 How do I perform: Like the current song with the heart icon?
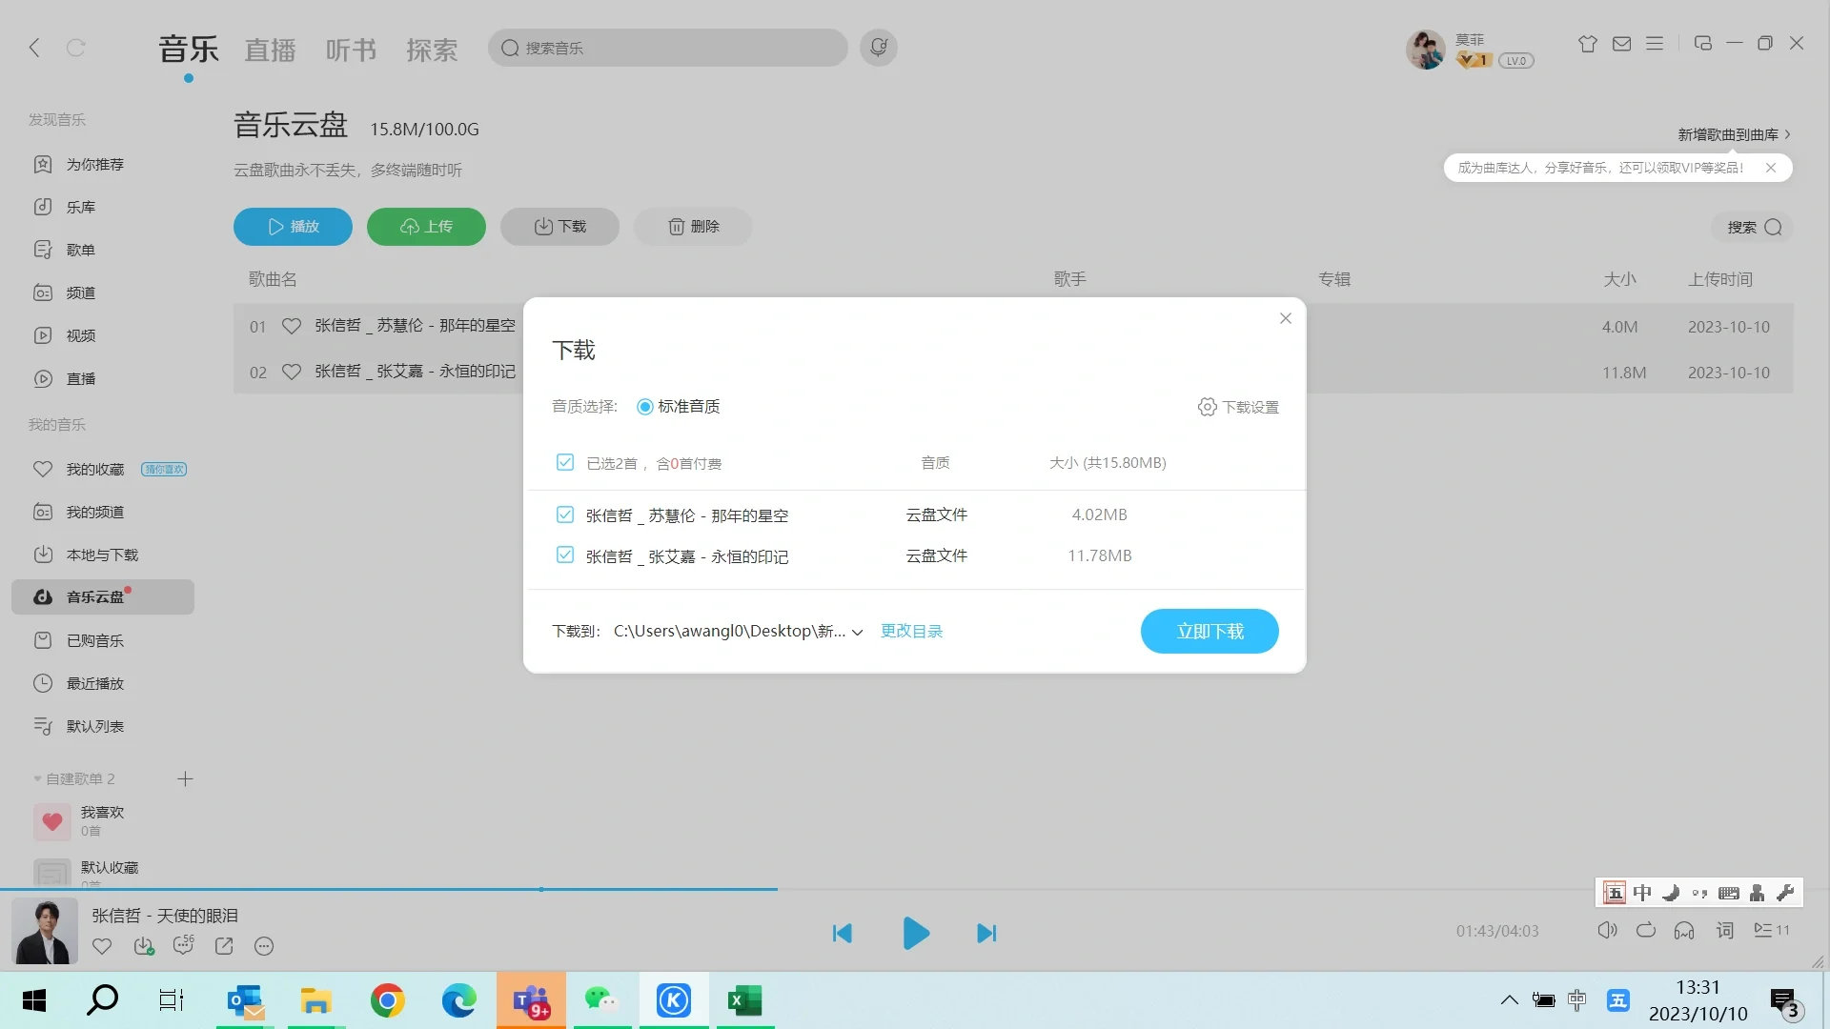pos(102,946)
